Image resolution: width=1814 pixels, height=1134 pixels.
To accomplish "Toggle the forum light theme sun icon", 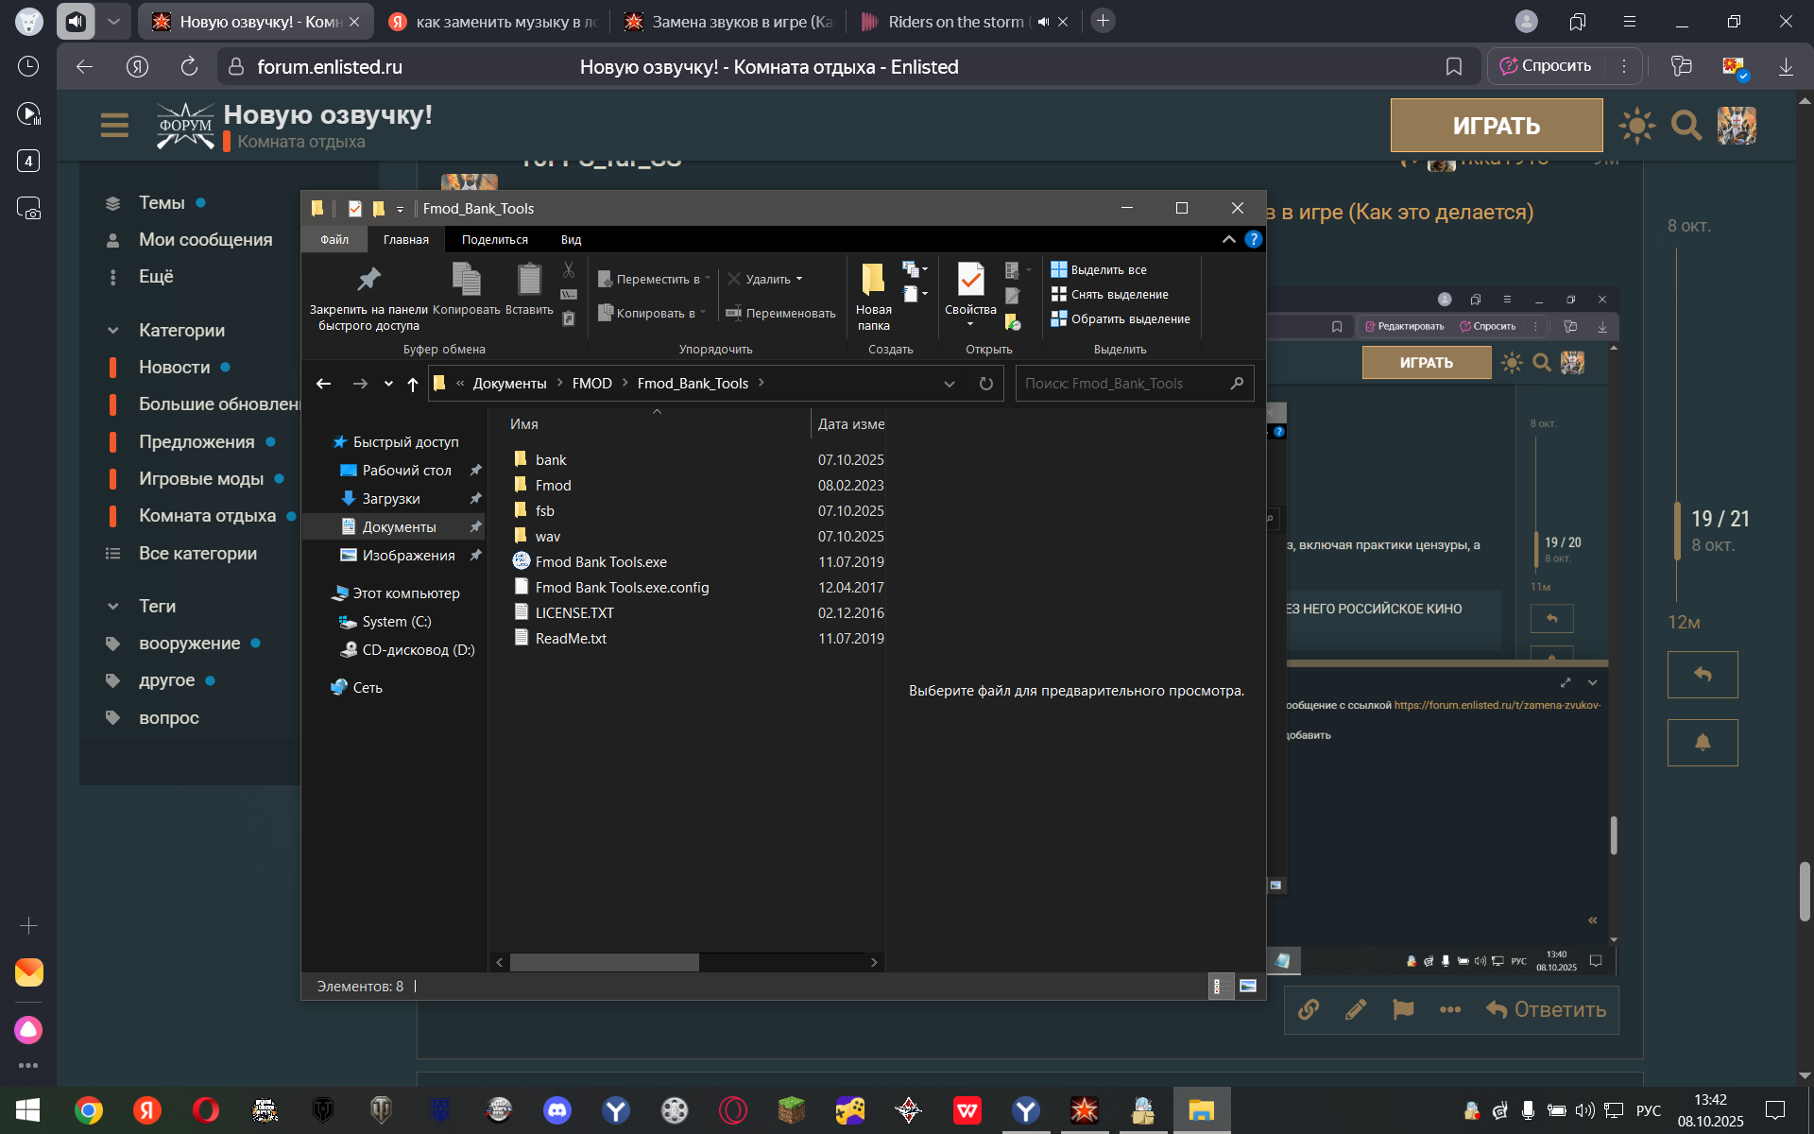I will (x=1636, y=126).
